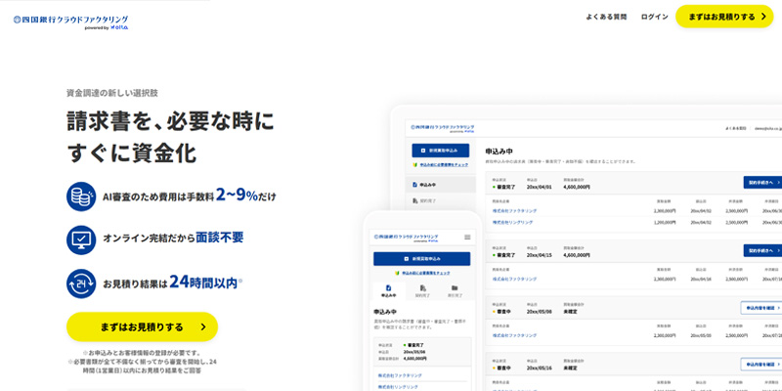The height and width of the screenshot is (391, 782).
Task: Open the ログイン link in top navigation
Action: [654, 17]
